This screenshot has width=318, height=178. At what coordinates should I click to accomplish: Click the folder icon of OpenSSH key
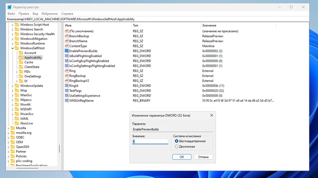pos(12,147)
